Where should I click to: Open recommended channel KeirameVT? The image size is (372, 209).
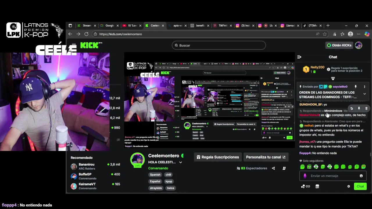pos(95,186)
